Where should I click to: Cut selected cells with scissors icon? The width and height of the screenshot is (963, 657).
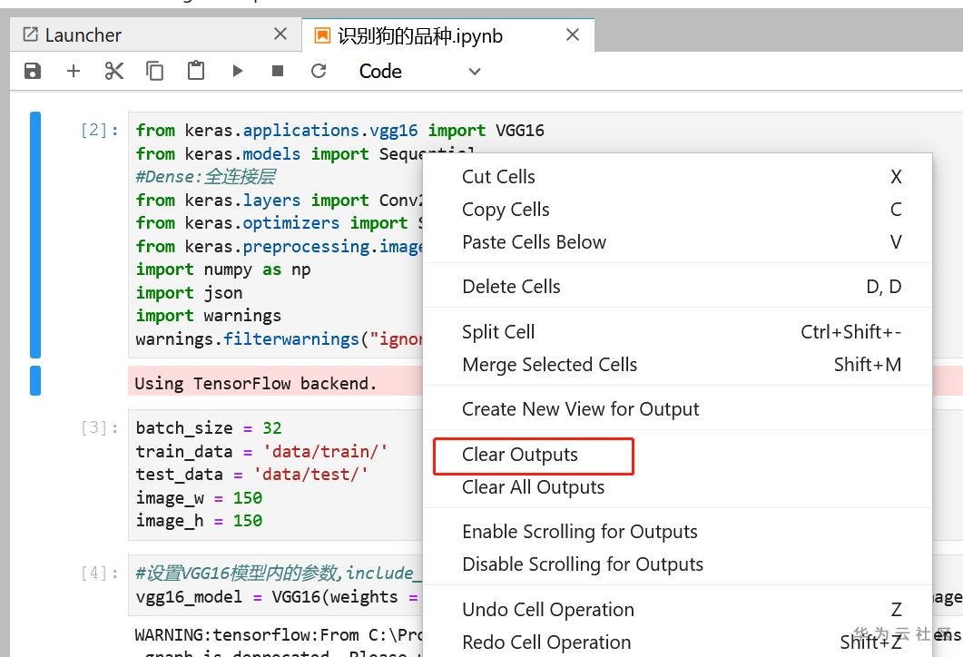[114, 71]
